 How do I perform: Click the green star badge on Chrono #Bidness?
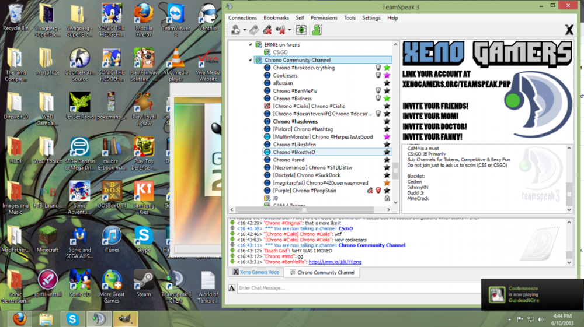[387, 99]
